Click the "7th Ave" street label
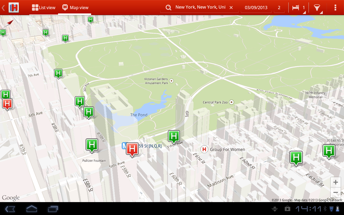Viewport: 344px width, 215px height. coord(33,75)
